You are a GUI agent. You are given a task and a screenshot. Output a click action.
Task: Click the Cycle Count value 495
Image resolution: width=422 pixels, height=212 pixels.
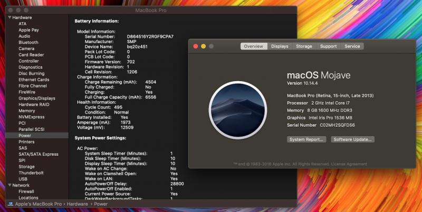[118, 107]
